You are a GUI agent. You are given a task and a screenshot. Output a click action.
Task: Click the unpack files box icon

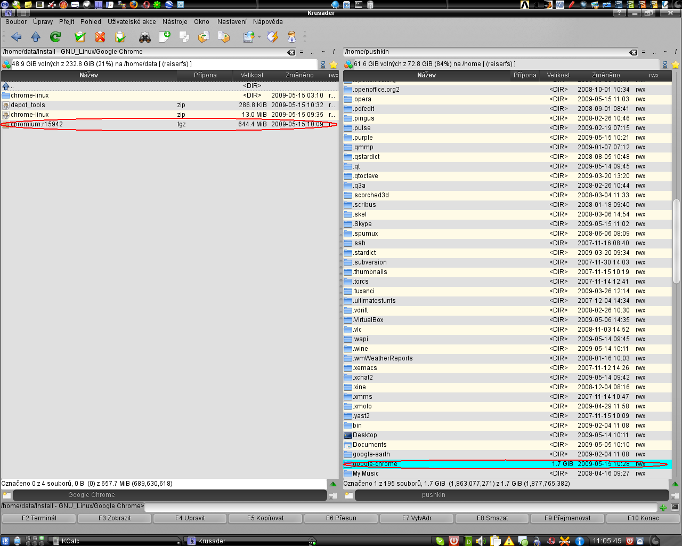coord(224,37)
